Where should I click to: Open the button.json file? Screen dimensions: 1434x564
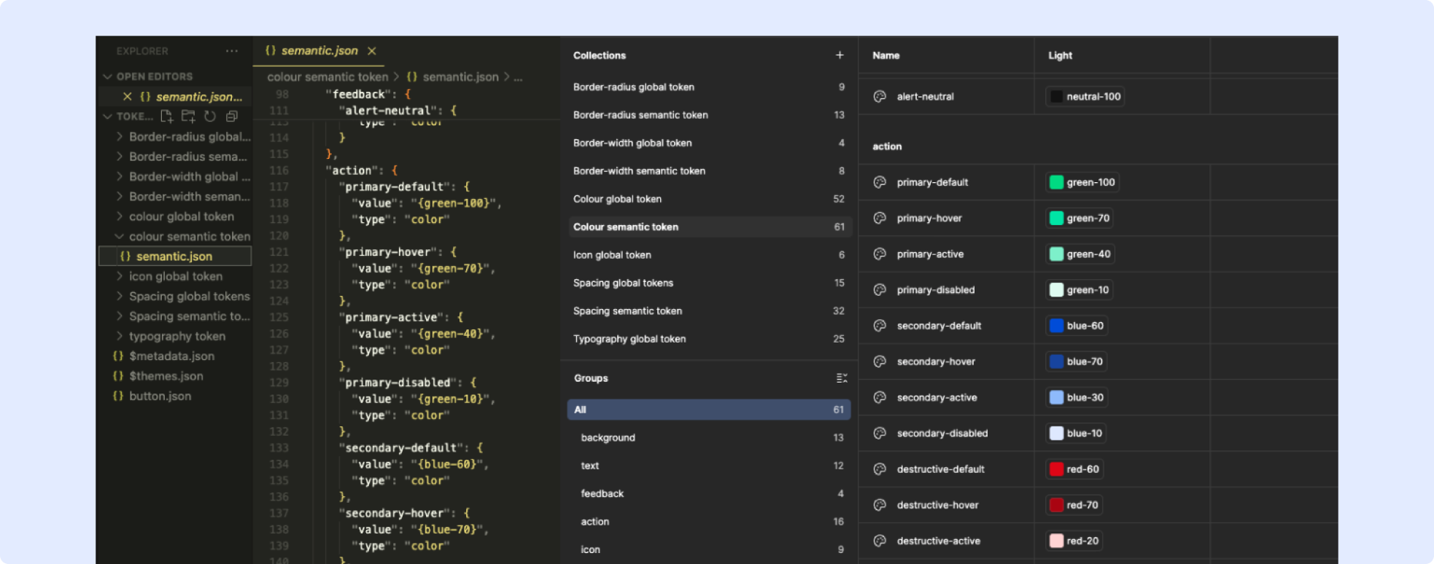[160, 396]
